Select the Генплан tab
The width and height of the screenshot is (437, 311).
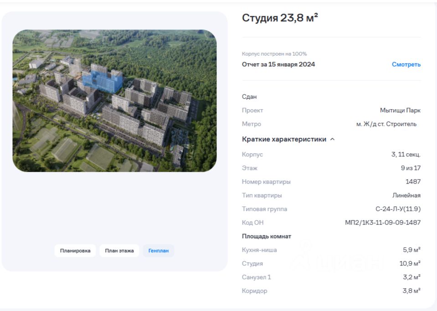pyautogui.click(x=159, y=251)
